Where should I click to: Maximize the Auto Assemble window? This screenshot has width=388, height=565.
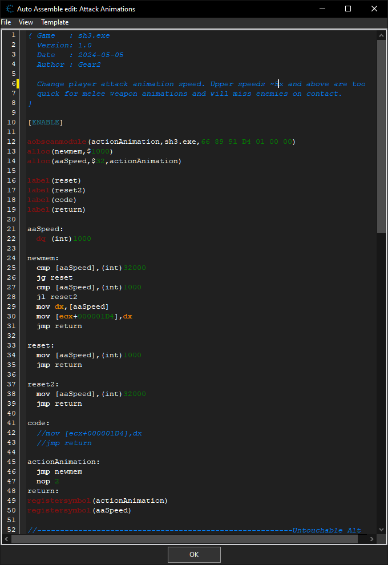pos(348,9)
